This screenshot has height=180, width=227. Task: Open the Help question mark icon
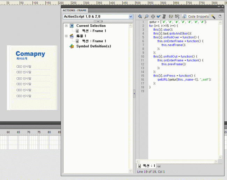tap(220, 16)
